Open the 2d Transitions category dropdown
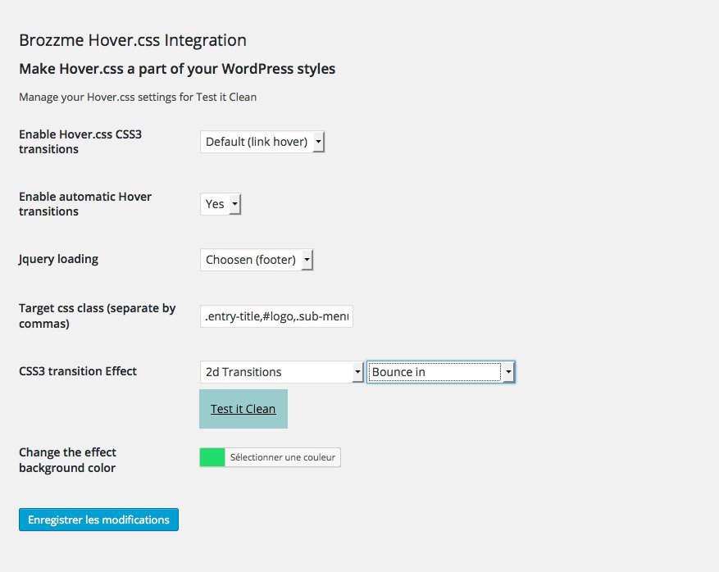719x572 pixels. click(281, 372)
